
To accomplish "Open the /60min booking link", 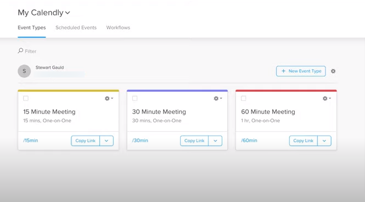I will 249,141.
